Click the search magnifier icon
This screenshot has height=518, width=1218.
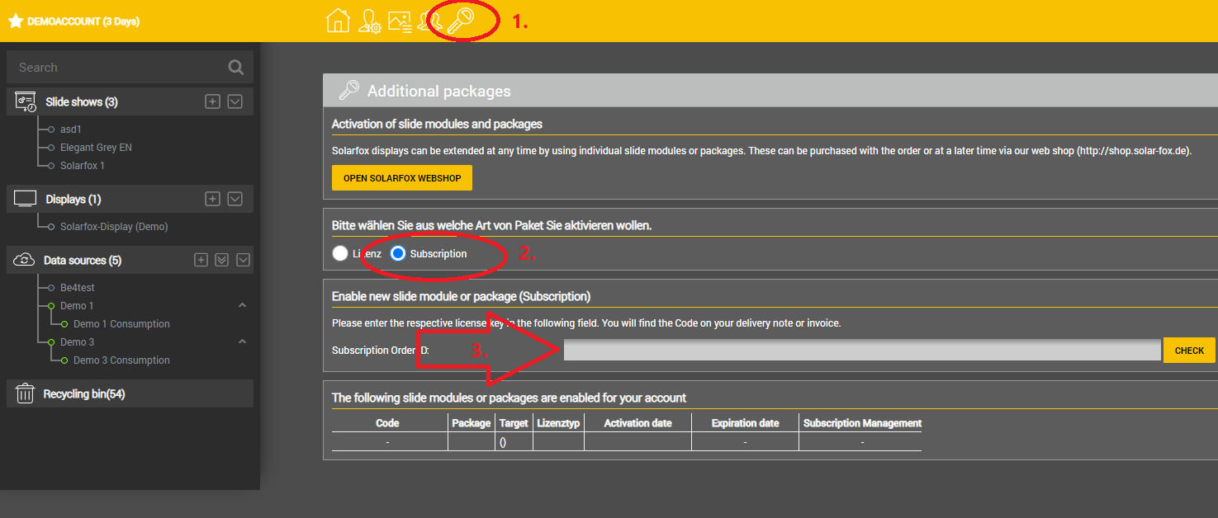tap(236, 68)
